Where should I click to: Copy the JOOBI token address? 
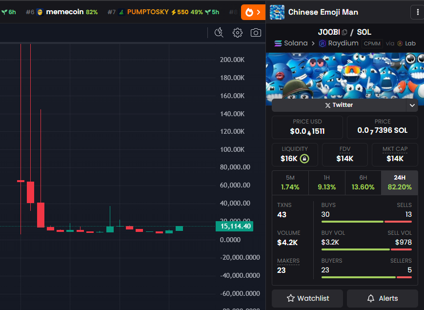(344, 32)
